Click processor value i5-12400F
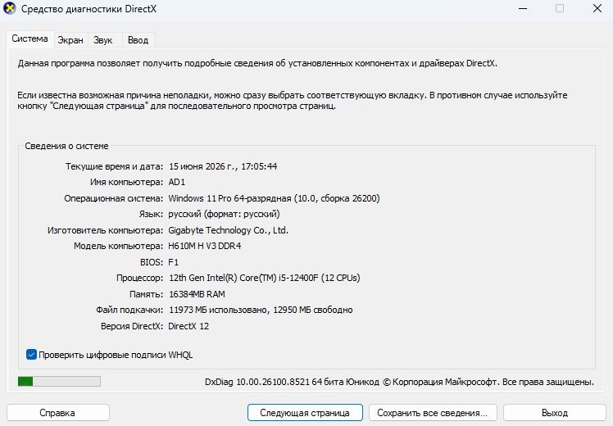Image resolution: width=613 pixels, height=426 pixels. [x=264, y=278]
